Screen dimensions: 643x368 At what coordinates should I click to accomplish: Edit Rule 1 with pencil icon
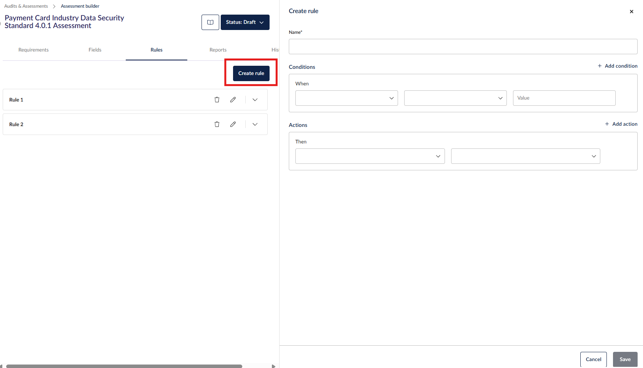pos(233,100)
